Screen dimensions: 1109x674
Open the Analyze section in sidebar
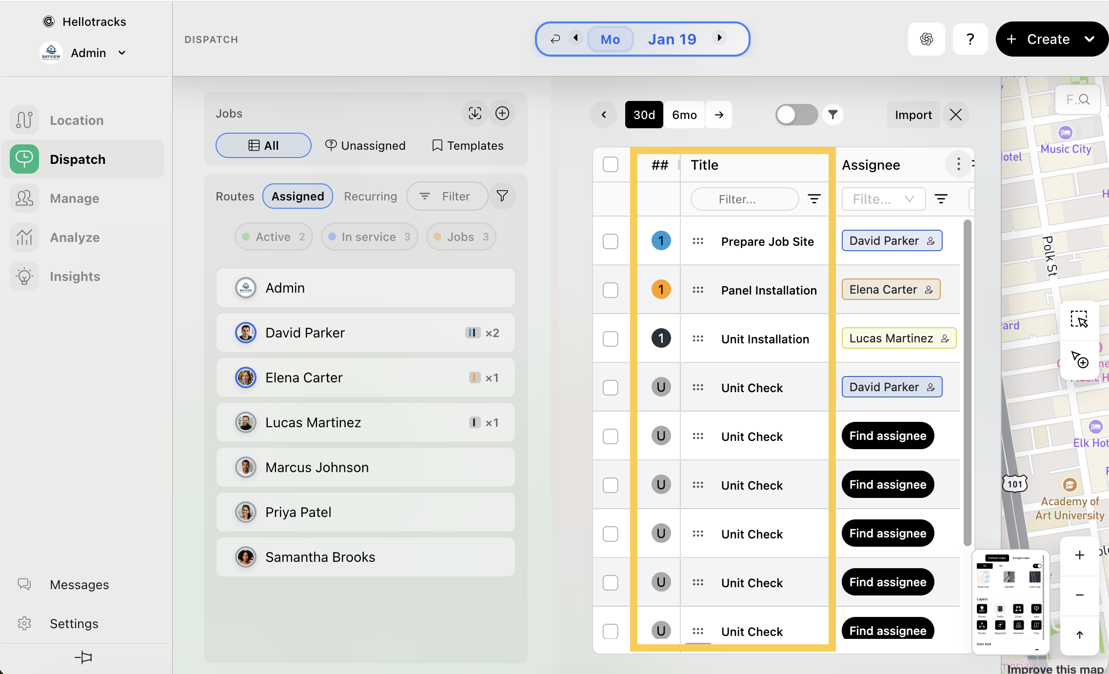(x=75, y=238)
